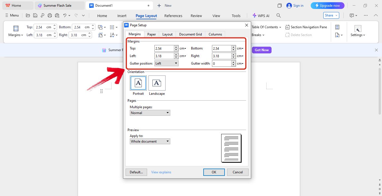Click the columns icon in ribbon
The height and width of the screenshot is (196, 382).
112,27
